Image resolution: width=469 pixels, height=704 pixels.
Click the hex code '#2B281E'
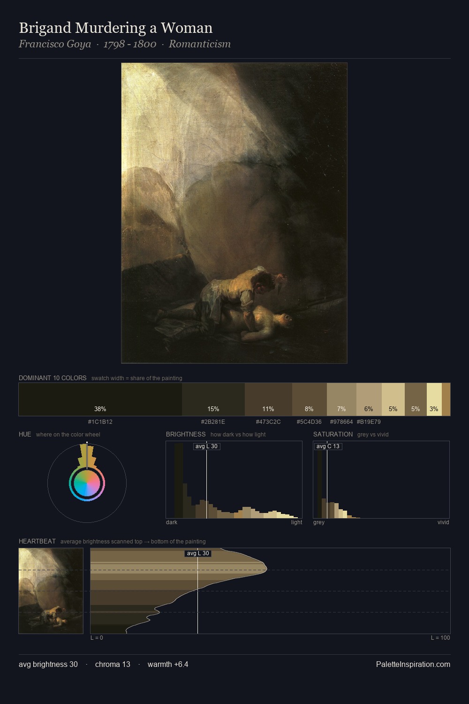tap(213, 422)
